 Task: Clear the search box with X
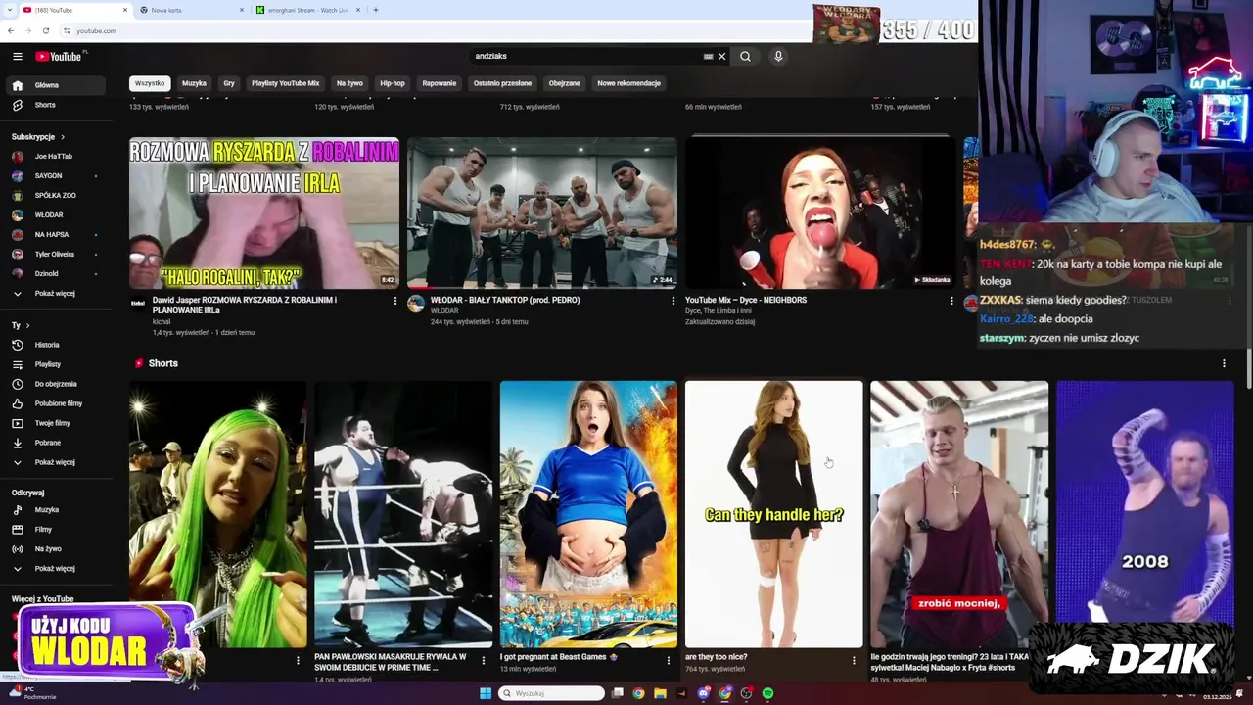pyautogui.click(x=721, y=56)
